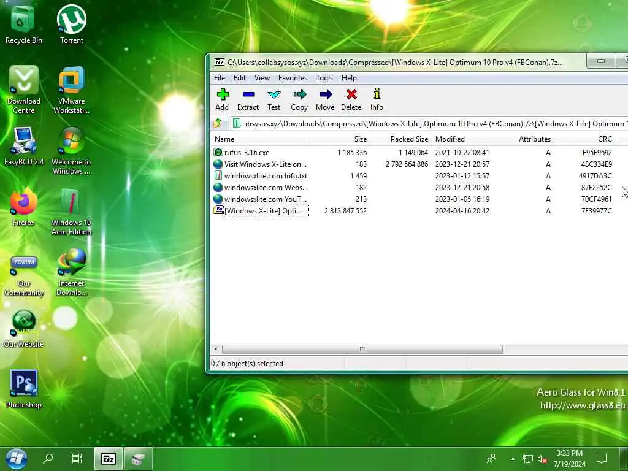The width and height of the screenshot is (628, 471).
Task: Click the Info.txt file icon
Action: pos(218,175)
